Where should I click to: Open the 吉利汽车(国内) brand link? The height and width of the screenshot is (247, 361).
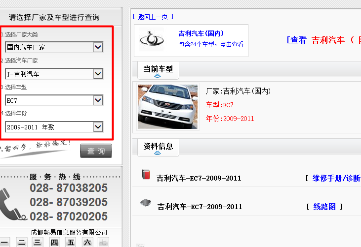pyautogui.click(x=201, y=33)
